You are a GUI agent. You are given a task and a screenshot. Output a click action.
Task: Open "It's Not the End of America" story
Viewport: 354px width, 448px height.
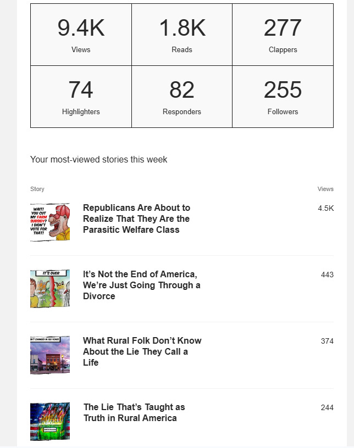coord(142,285)
